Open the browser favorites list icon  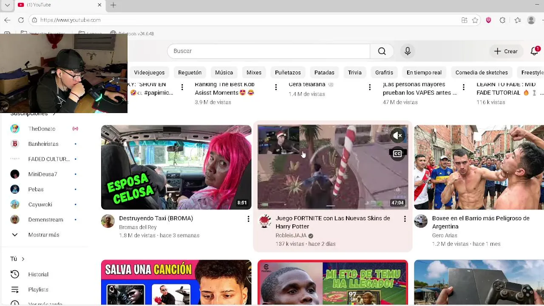(x=517, y=20)
